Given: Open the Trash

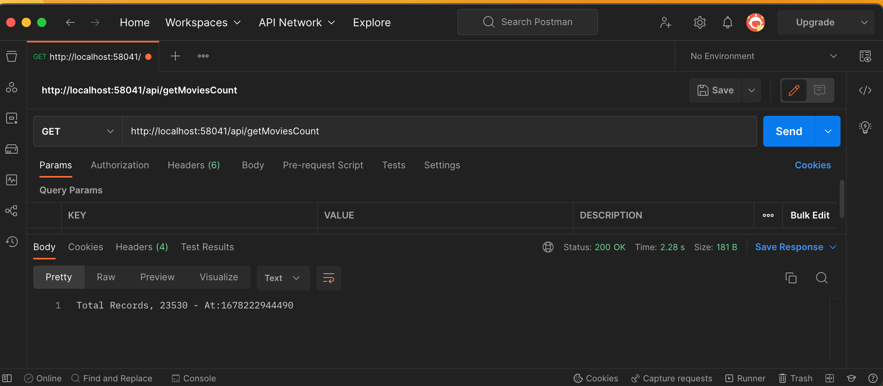Looking at the screenshot, I should click(795, 378).
